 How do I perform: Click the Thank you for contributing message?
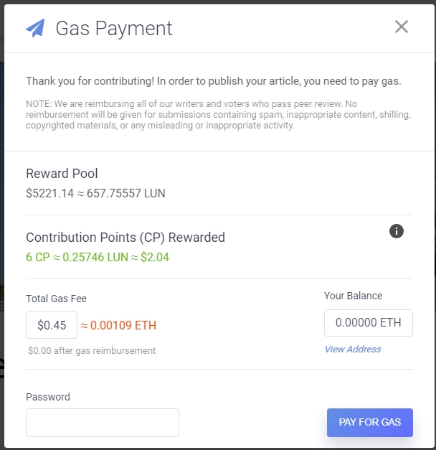tap(213, 81)
